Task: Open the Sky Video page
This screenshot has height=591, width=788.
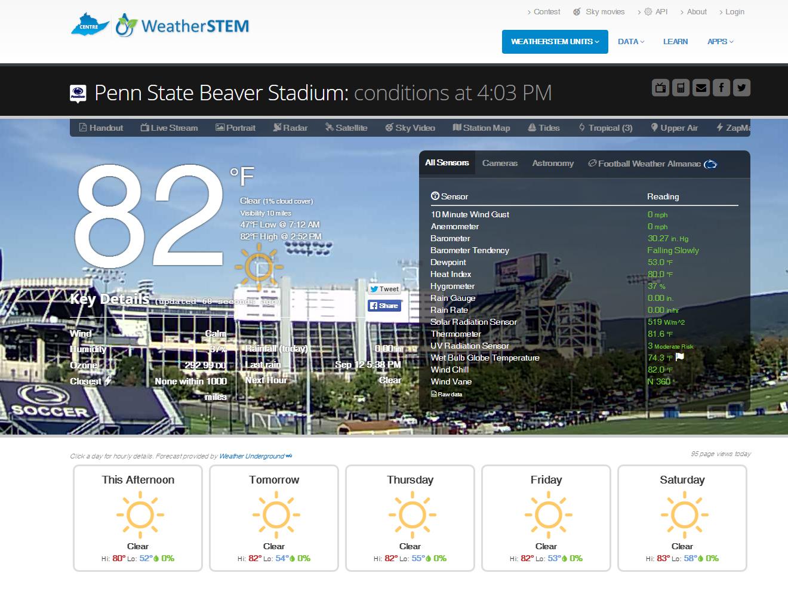Action: point(410,128)
